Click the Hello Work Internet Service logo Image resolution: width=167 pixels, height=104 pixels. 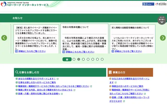point(25,4)
